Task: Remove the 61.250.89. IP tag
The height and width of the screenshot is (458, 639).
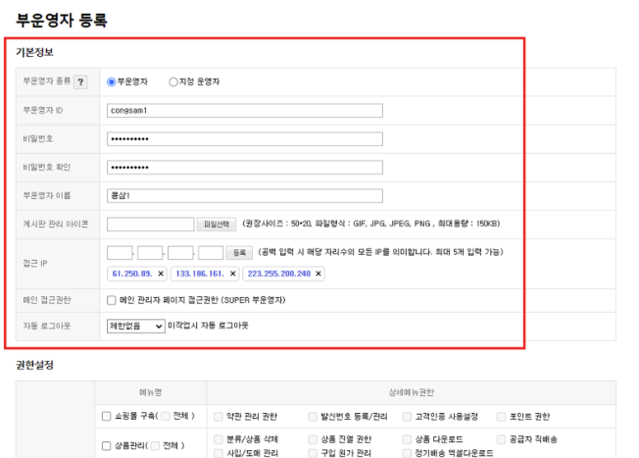Action: point(160,273)
